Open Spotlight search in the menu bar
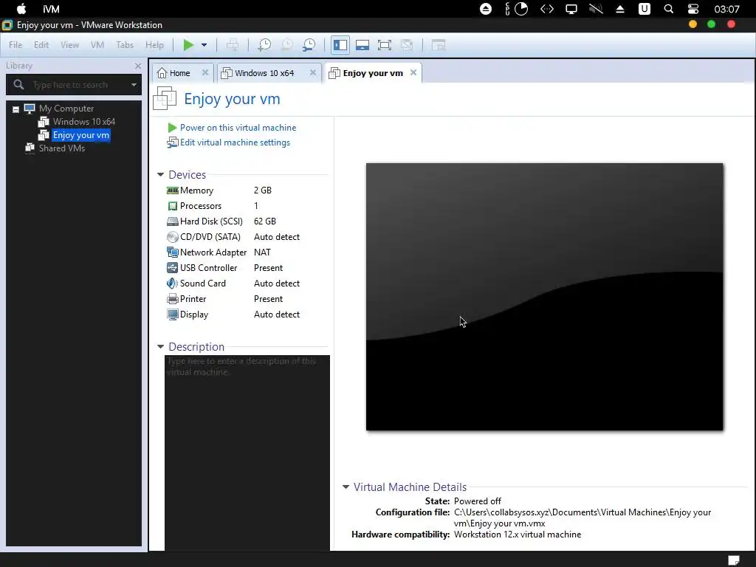 click(669, 9)
